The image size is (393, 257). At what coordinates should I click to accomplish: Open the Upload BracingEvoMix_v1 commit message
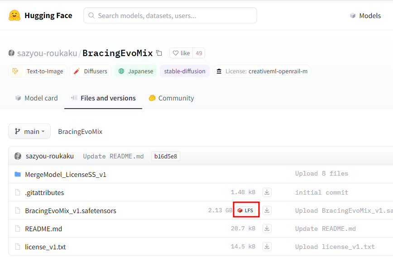pos(344,210)
